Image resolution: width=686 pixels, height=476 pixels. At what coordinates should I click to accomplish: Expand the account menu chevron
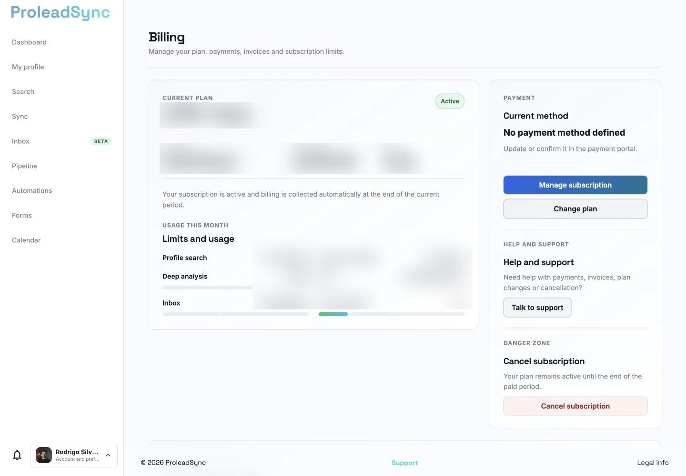[108, 455]
